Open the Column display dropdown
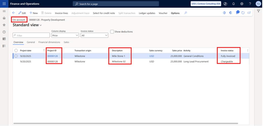Viewport: 263px width, 126px height. 65,35
